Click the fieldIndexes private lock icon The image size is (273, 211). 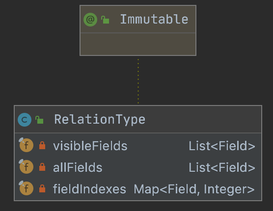tap(42, 188)
